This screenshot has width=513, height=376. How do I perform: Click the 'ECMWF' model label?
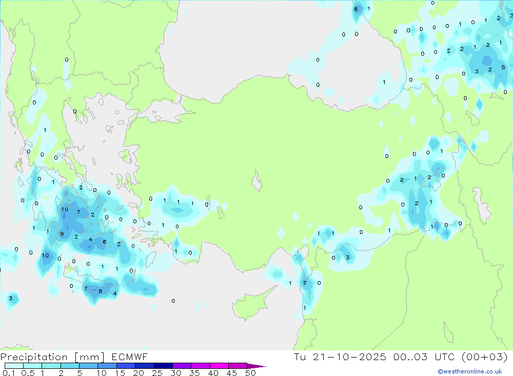tap(130, 357)
